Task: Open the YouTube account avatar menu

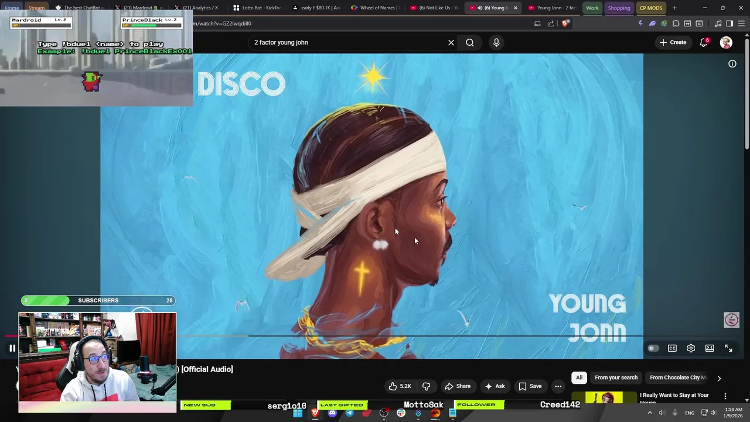Action: pos(726,42)
